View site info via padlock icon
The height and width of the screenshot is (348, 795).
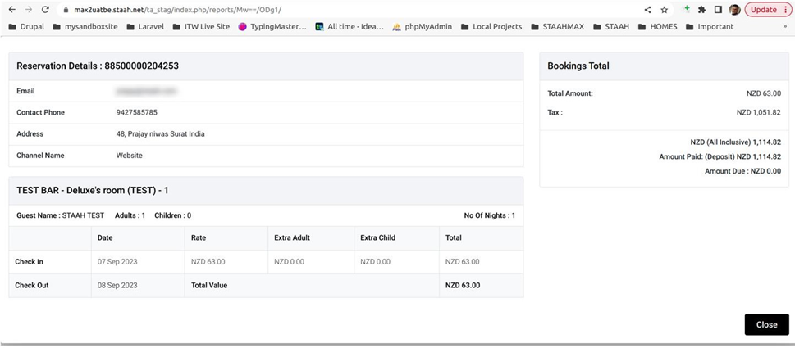click(67, 10)
